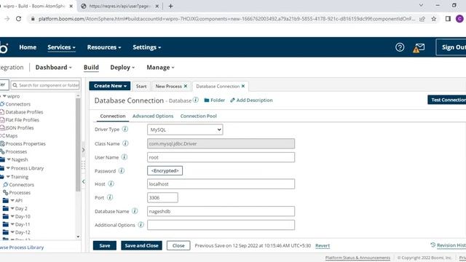The height and width of the screenshot is (262, 466).
Task: Click the Additional Options input field
Action: (x=221, y=225)
